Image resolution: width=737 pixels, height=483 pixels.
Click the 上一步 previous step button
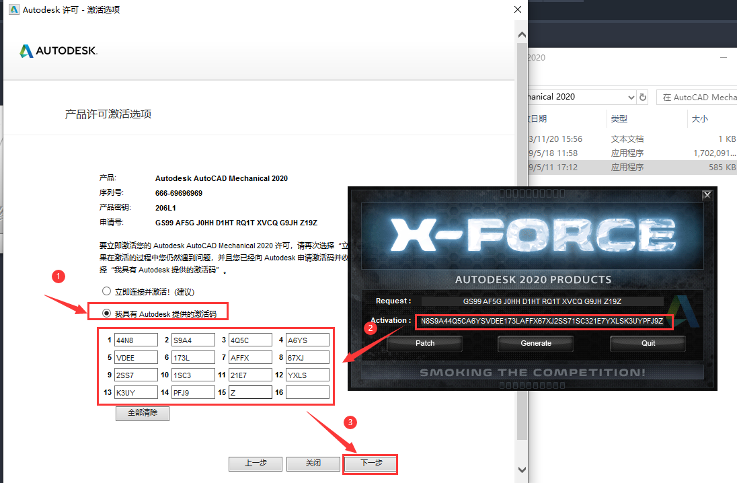[x=256, y=463]
